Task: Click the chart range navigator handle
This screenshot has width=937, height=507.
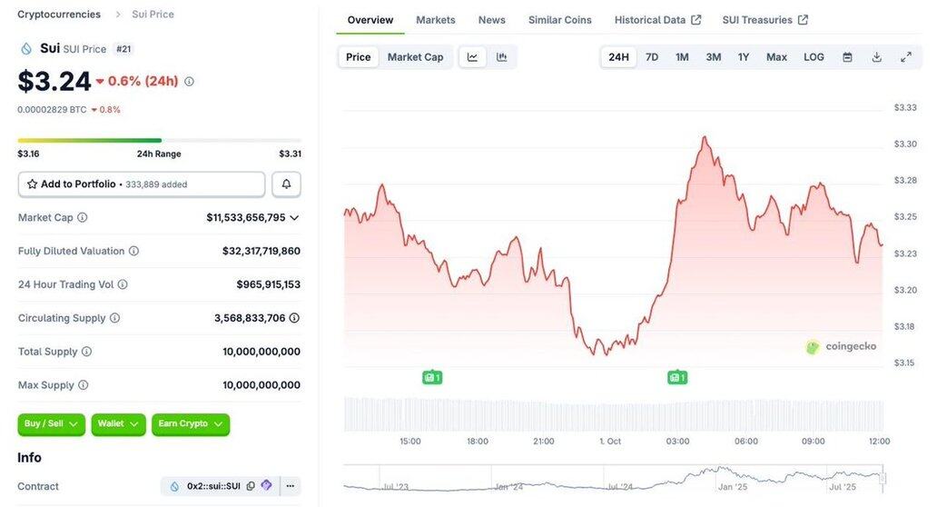Action: [882, 477]
